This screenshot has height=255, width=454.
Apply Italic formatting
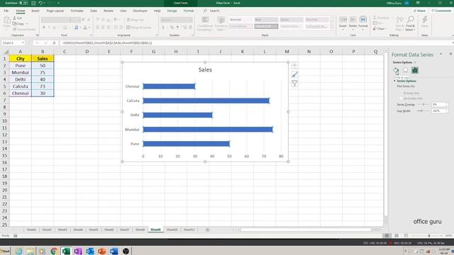click(49, 28)
